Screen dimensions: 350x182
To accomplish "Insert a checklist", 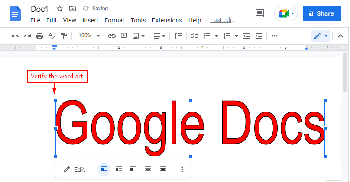I will (x=194, y=36).
